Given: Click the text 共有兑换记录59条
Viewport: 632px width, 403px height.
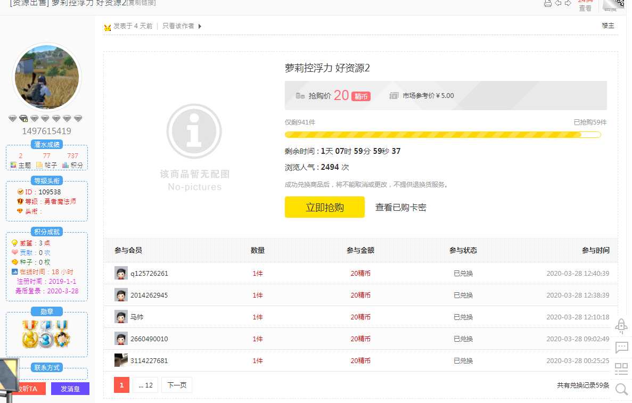Looking at the screenshot, I should (x=583, y=385).
